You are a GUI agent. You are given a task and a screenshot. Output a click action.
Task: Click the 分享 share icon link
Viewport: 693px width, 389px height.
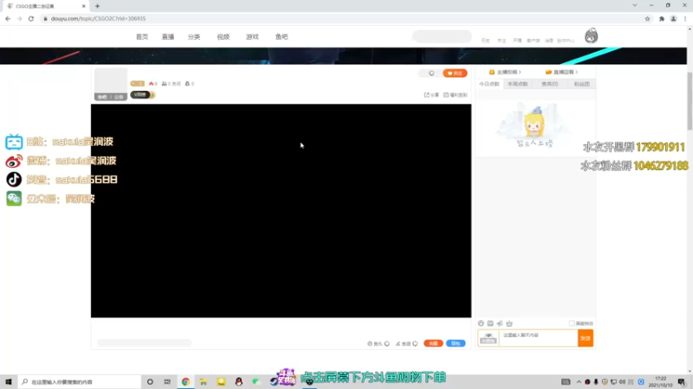pyautogui.click(x=431, y=95)
